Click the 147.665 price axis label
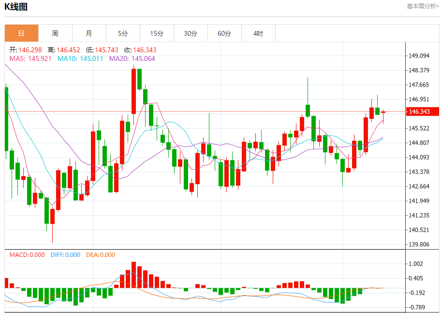The height and width of the screenshot is (313, 441). point(419,85)
